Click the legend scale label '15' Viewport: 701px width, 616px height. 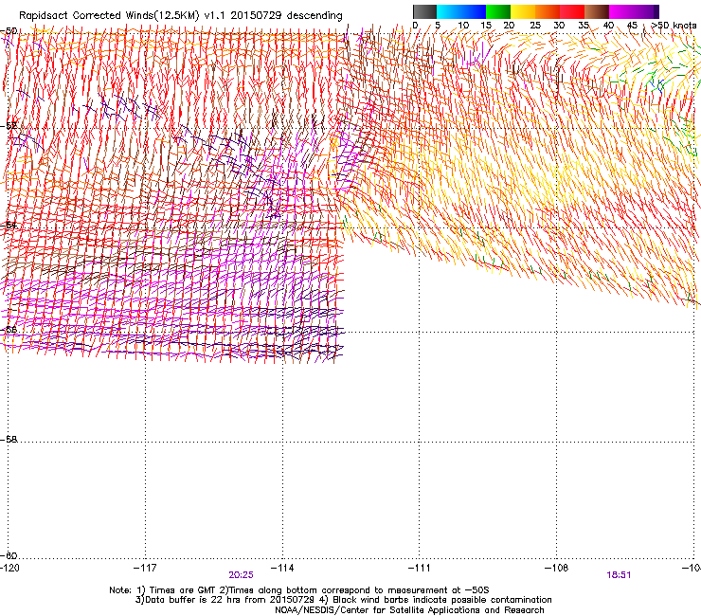(x=486, y=26)
